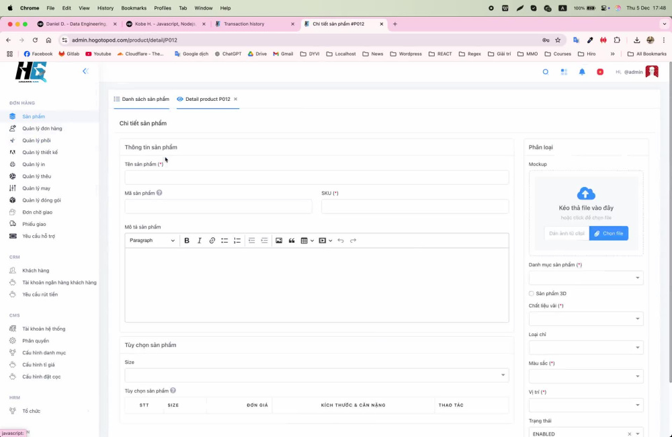Enable the Sản phẩm 3D checkbox

(x=532, y=293)
